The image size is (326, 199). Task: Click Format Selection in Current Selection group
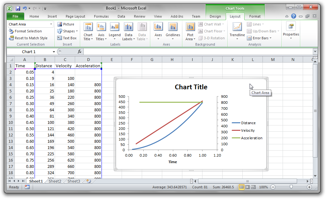(x=28, y=31)
